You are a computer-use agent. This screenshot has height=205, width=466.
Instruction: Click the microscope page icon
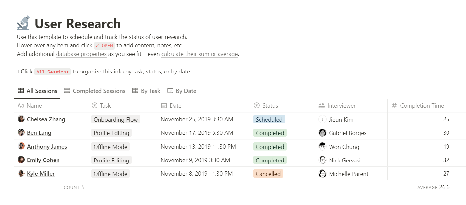coord(23,23)
